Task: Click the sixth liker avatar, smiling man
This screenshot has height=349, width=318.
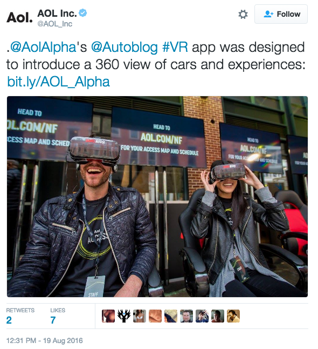Action: 186,316
